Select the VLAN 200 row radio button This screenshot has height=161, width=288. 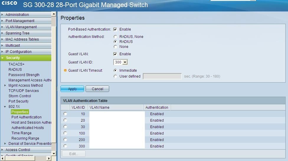point(65,140)
